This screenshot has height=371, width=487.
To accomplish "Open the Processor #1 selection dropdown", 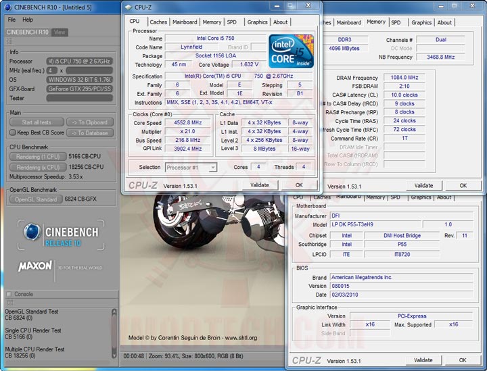I will coord(191,167).
